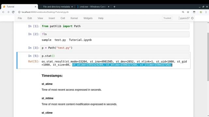Click the scrollbar down arrow

click(x=208, y=116)
